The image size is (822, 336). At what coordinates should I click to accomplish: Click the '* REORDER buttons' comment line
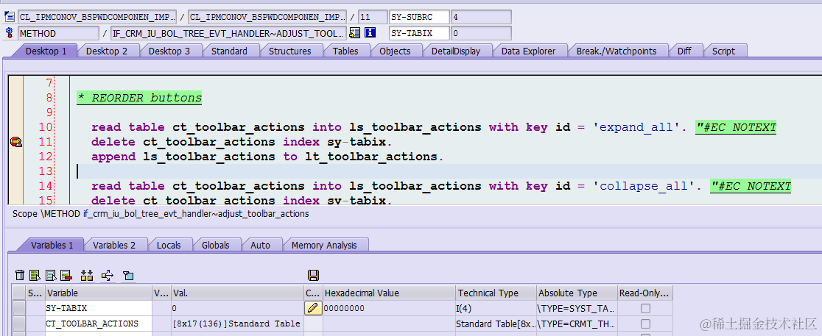[x=139, y=98]
